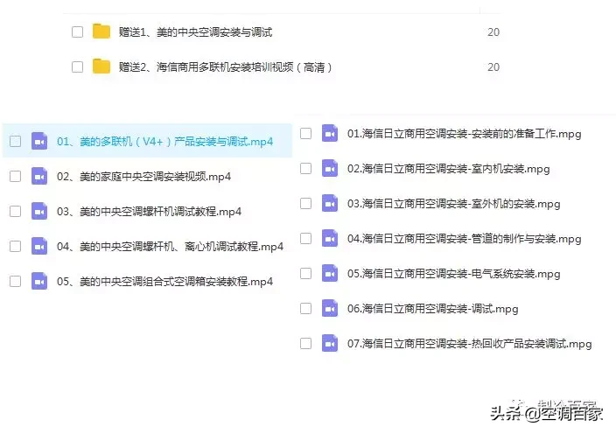Open file 01.海信日立商用空调安装-安装前的准备工作.mpg

click(464, 134)
